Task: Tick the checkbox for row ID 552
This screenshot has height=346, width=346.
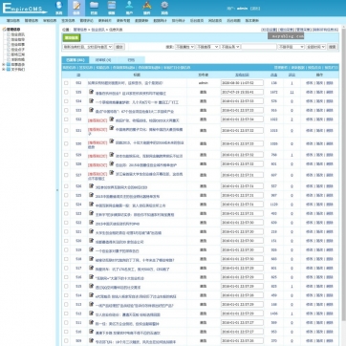Action: [x=66, y=83]
